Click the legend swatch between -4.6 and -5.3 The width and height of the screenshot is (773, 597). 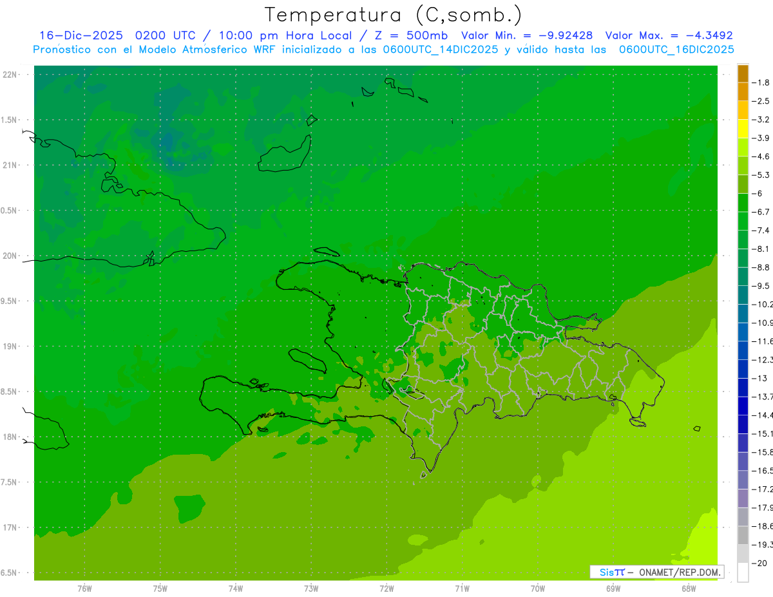(743, 166)
